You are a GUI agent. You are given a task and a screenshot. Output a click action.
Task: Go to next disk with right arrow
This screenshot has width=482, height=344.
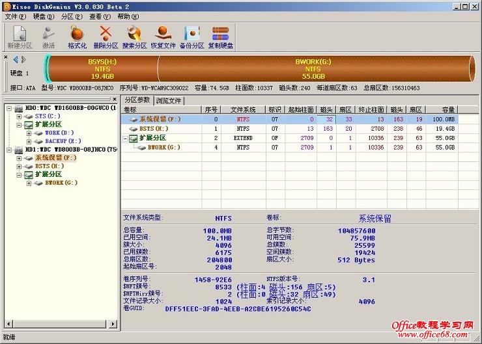click(23, 60)
